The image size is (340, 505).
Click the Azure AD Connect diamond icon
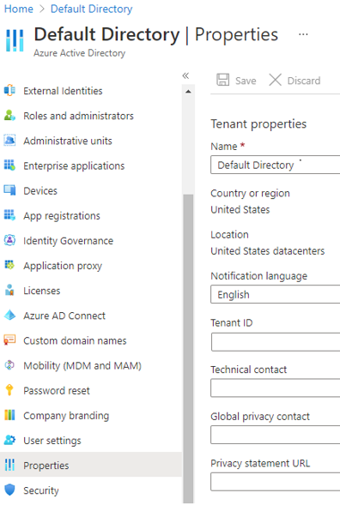(x=9, y=315)
